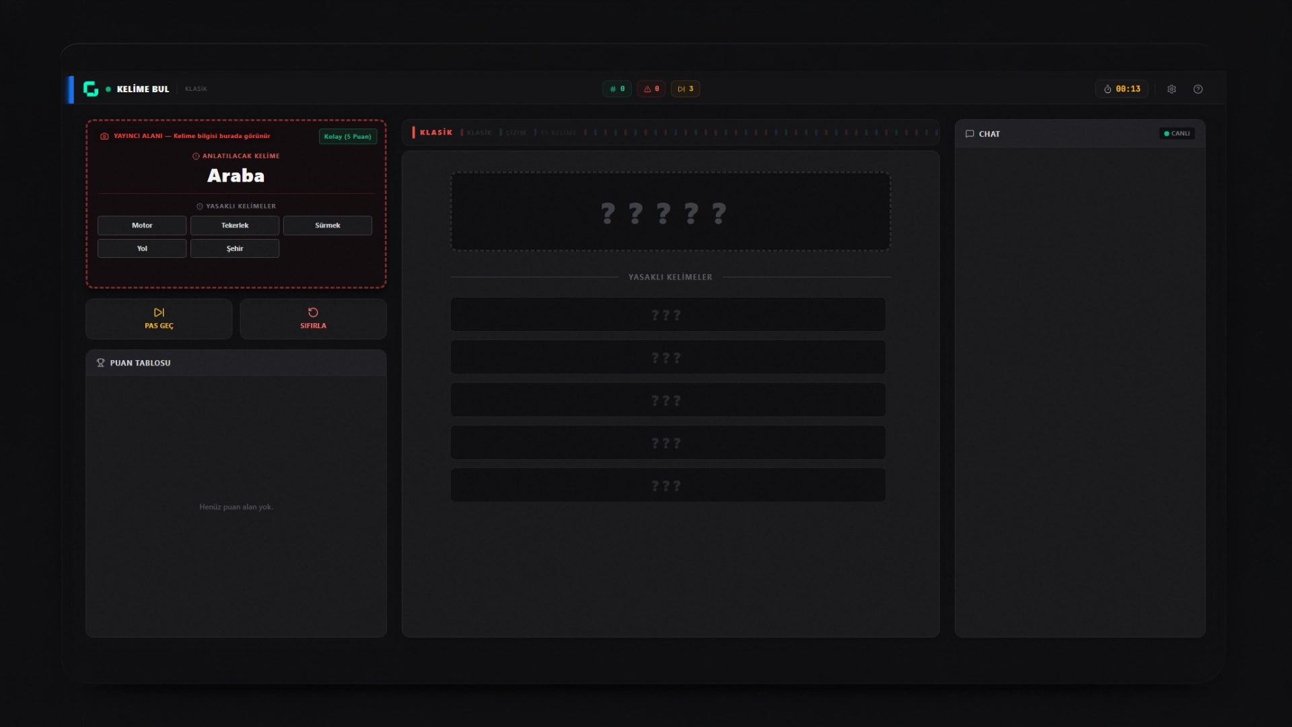Image resolution: width=1292 pixels, height=727 pixels.
Task: Click the trophy icon in Puan Tablosu
Action: 101,363
